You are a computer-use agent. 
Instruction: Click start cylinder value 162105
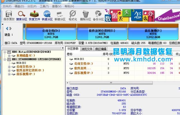[x=151, y=68]
